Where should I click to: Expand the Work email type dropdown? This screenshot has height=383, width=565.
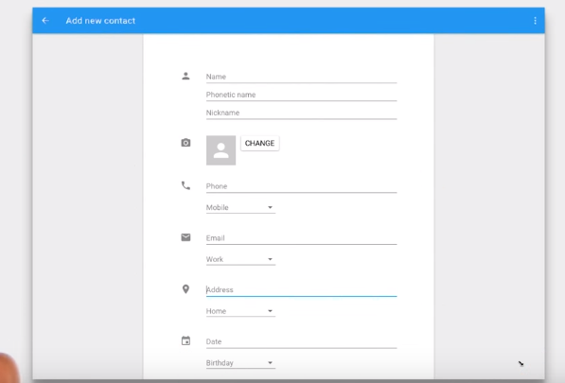(240, 259)
